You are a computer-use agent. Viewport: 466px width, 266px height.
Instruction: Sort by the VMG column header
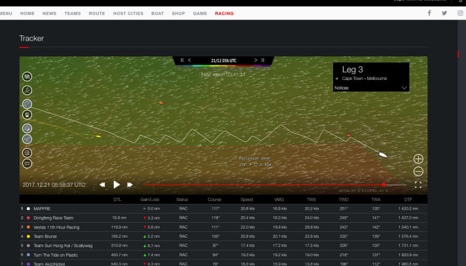click(279, 199)
